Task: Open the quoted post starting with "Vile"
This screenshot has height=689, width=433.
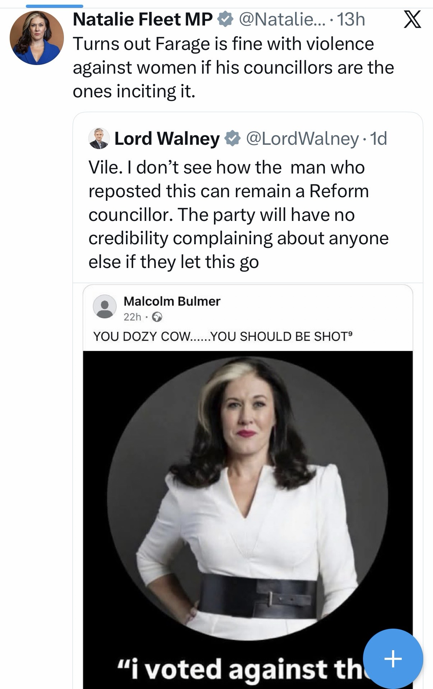Action: pyautogui.click(x=238, y=214)
